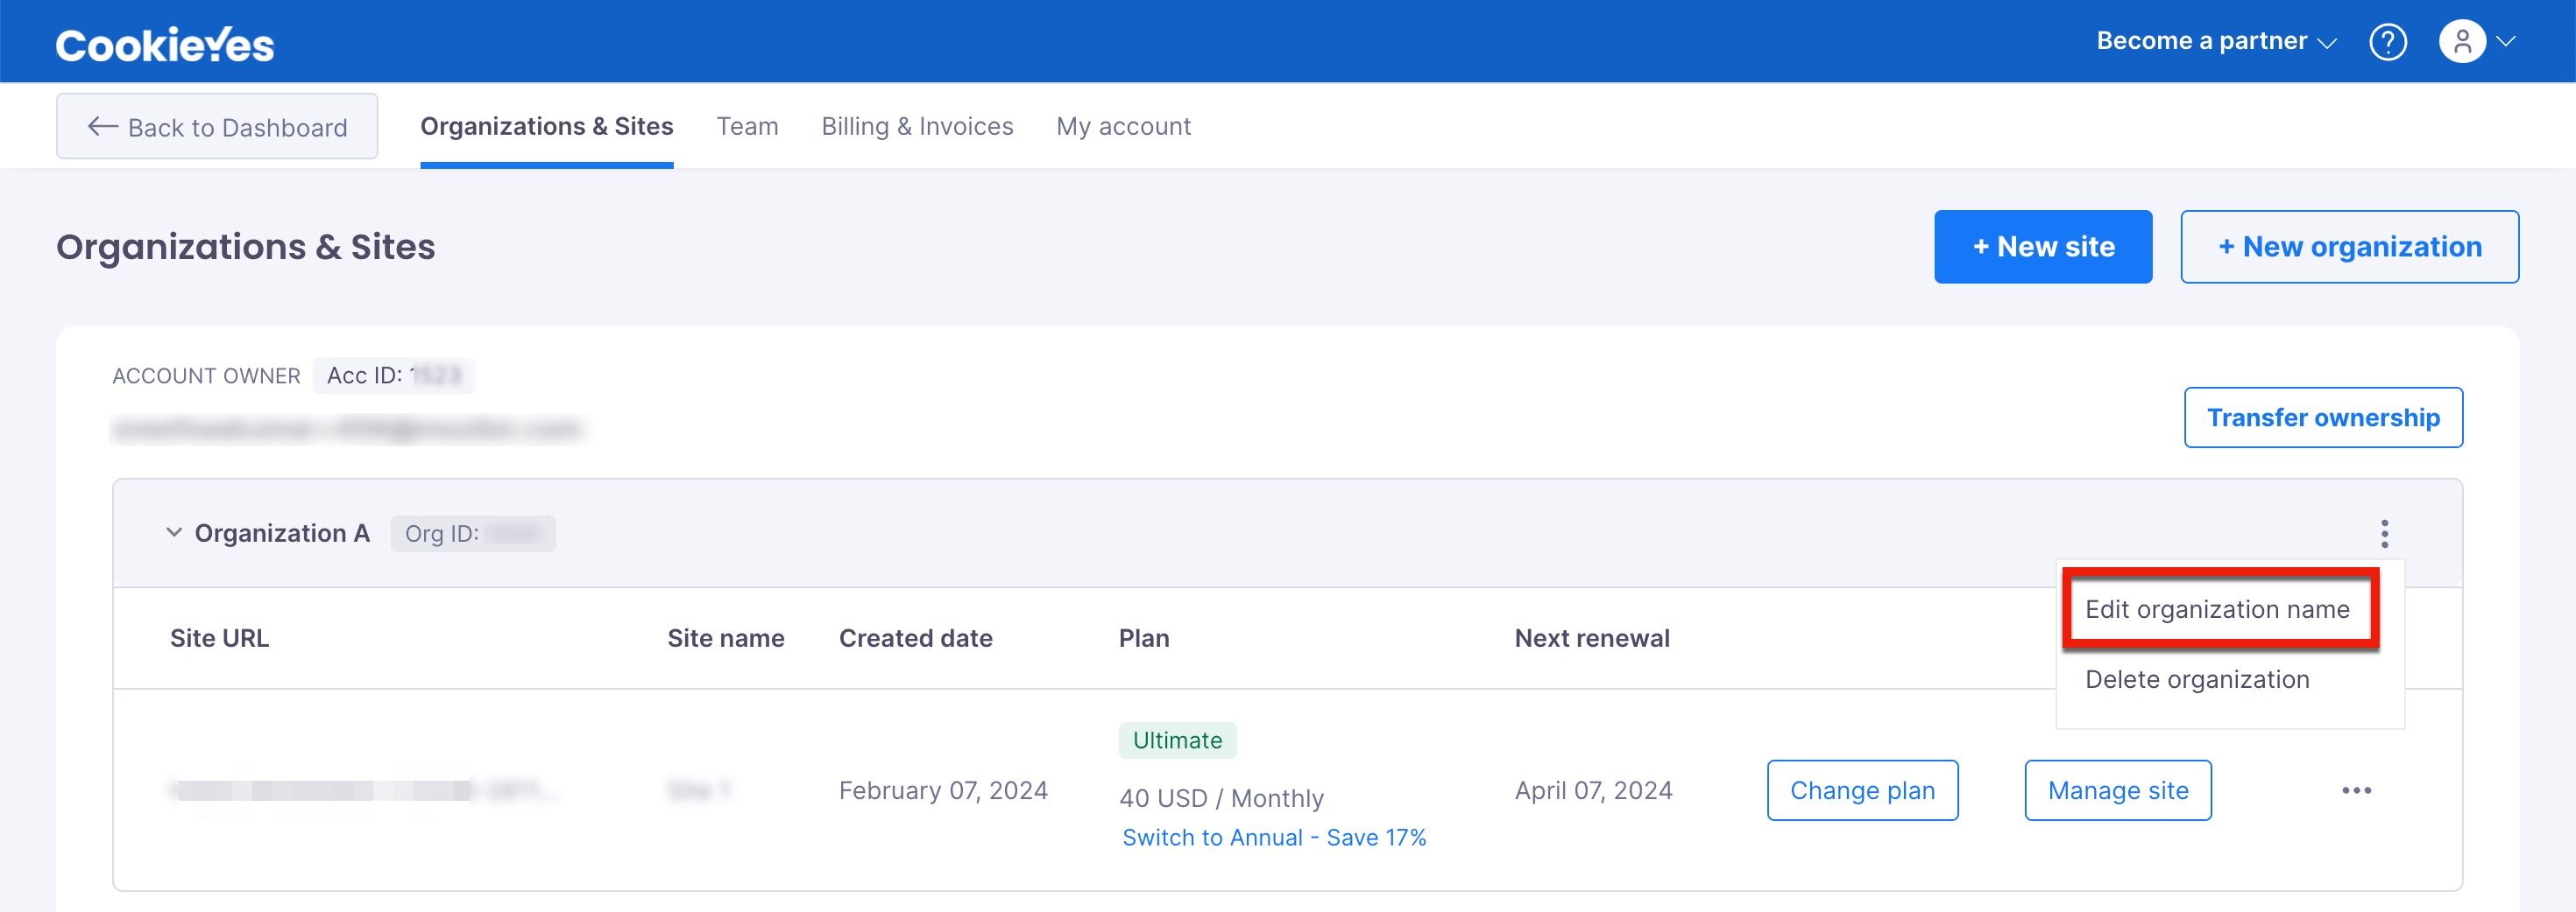The image size is (2576, 912).
Task: Switch to the Team tab
Action: click(747, 127)
